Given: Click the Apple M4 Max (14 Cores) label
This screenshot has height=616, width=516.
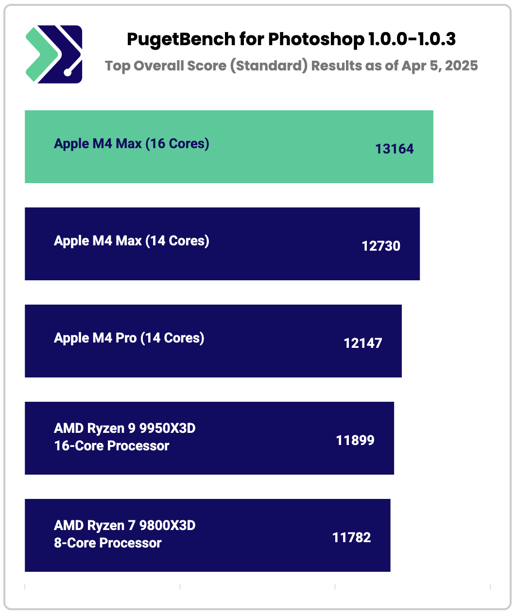Looking at the screenshot, I should click(132, 241).
